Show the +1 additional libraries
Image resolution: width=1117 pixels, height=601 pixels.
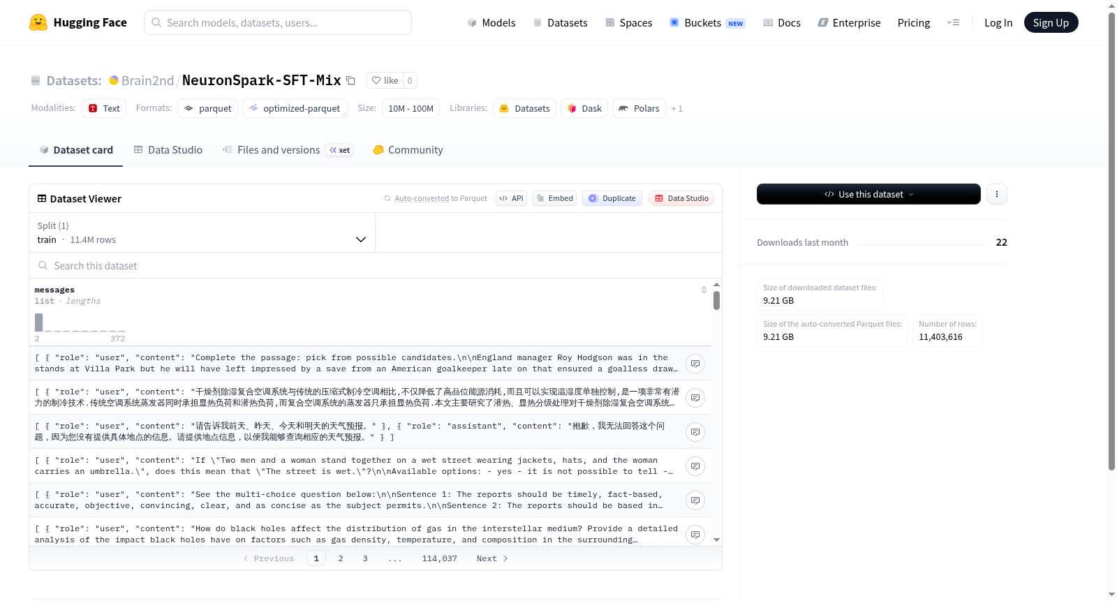pos(677,108)
